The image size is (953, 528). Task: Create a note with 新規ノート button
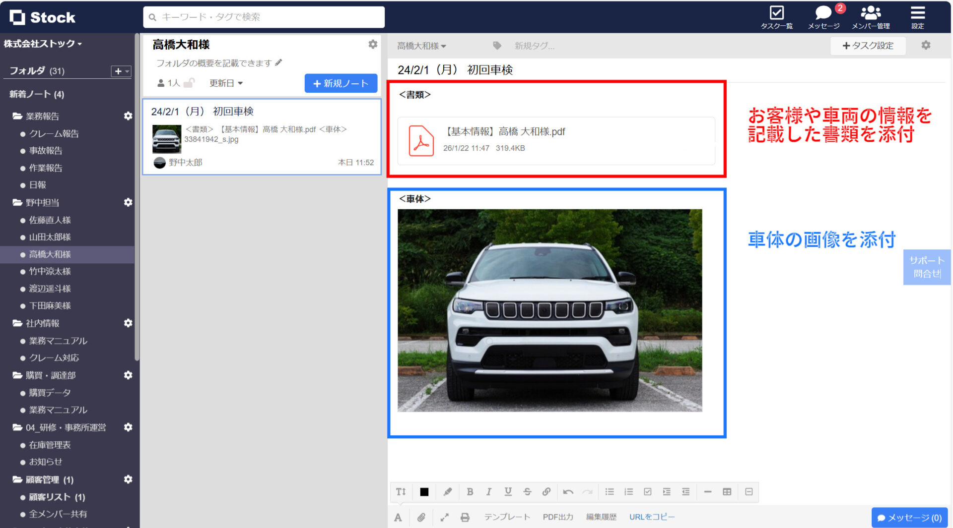[x=340, y=83]
